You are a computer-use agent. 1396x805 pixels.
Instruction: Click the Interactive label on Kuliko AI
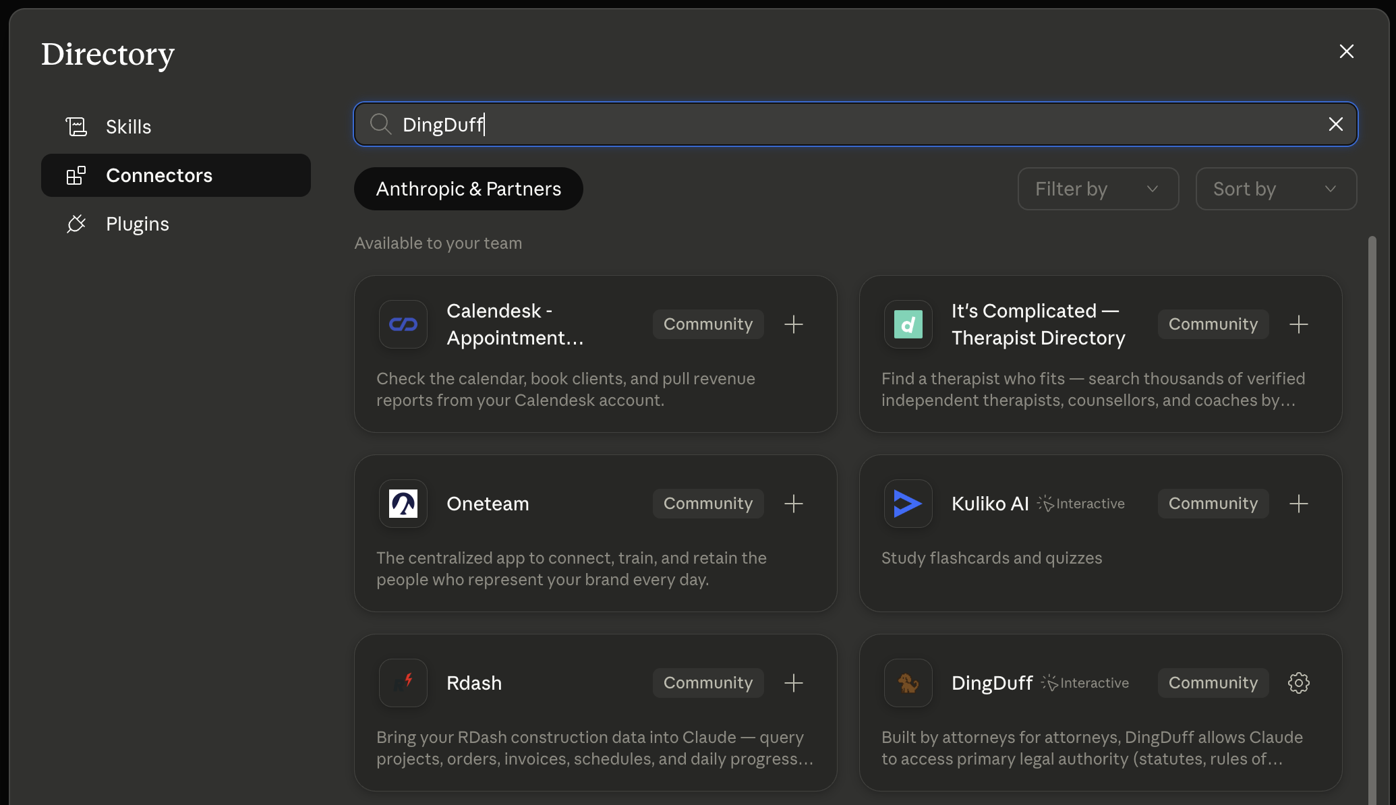coord(1081,504)
